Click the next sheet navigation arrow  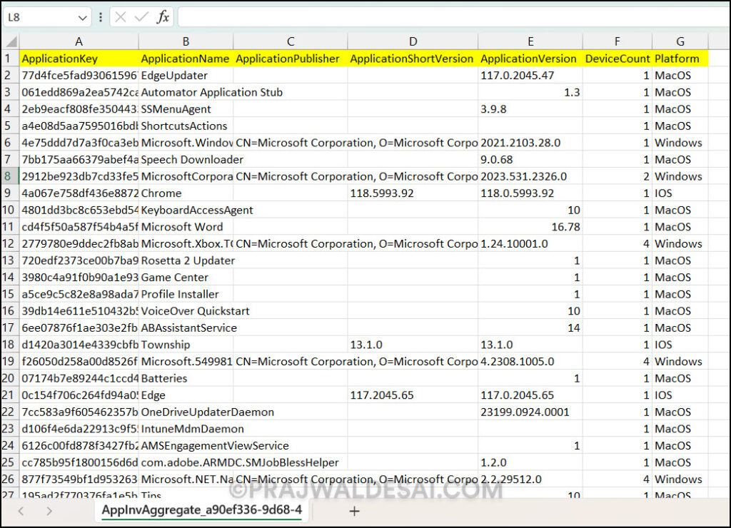click(49, 511)
